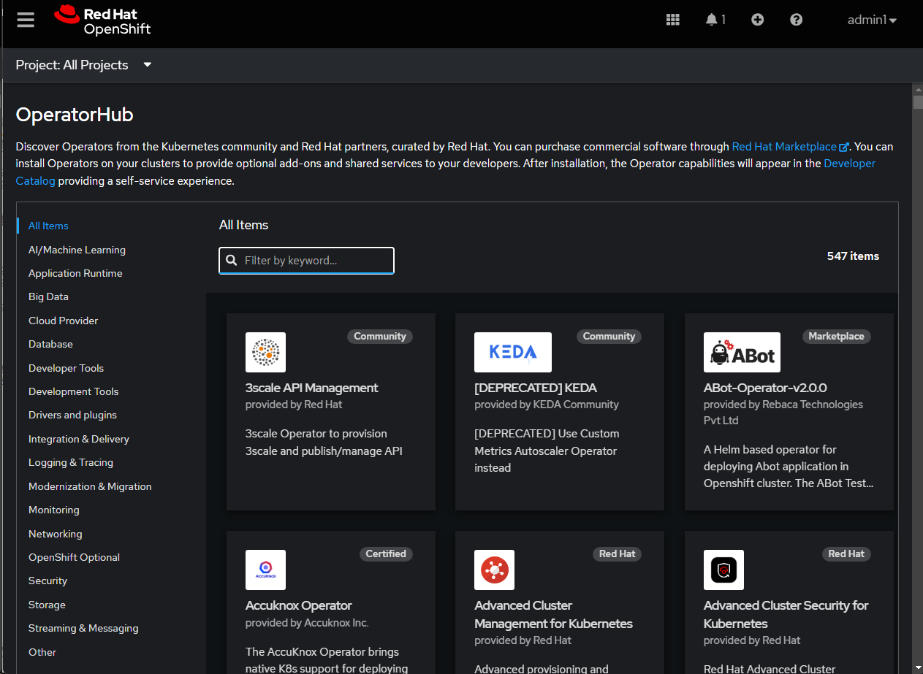Open the application launcher grid icon

click(x=673, y=20)
